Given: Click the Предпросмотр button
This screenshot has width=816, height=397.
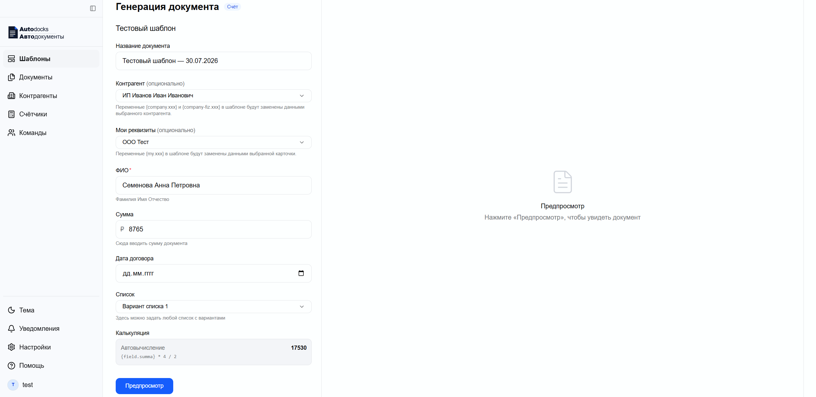Looking at the screenshot, I should pyautogui.click(x=144, y=386).
